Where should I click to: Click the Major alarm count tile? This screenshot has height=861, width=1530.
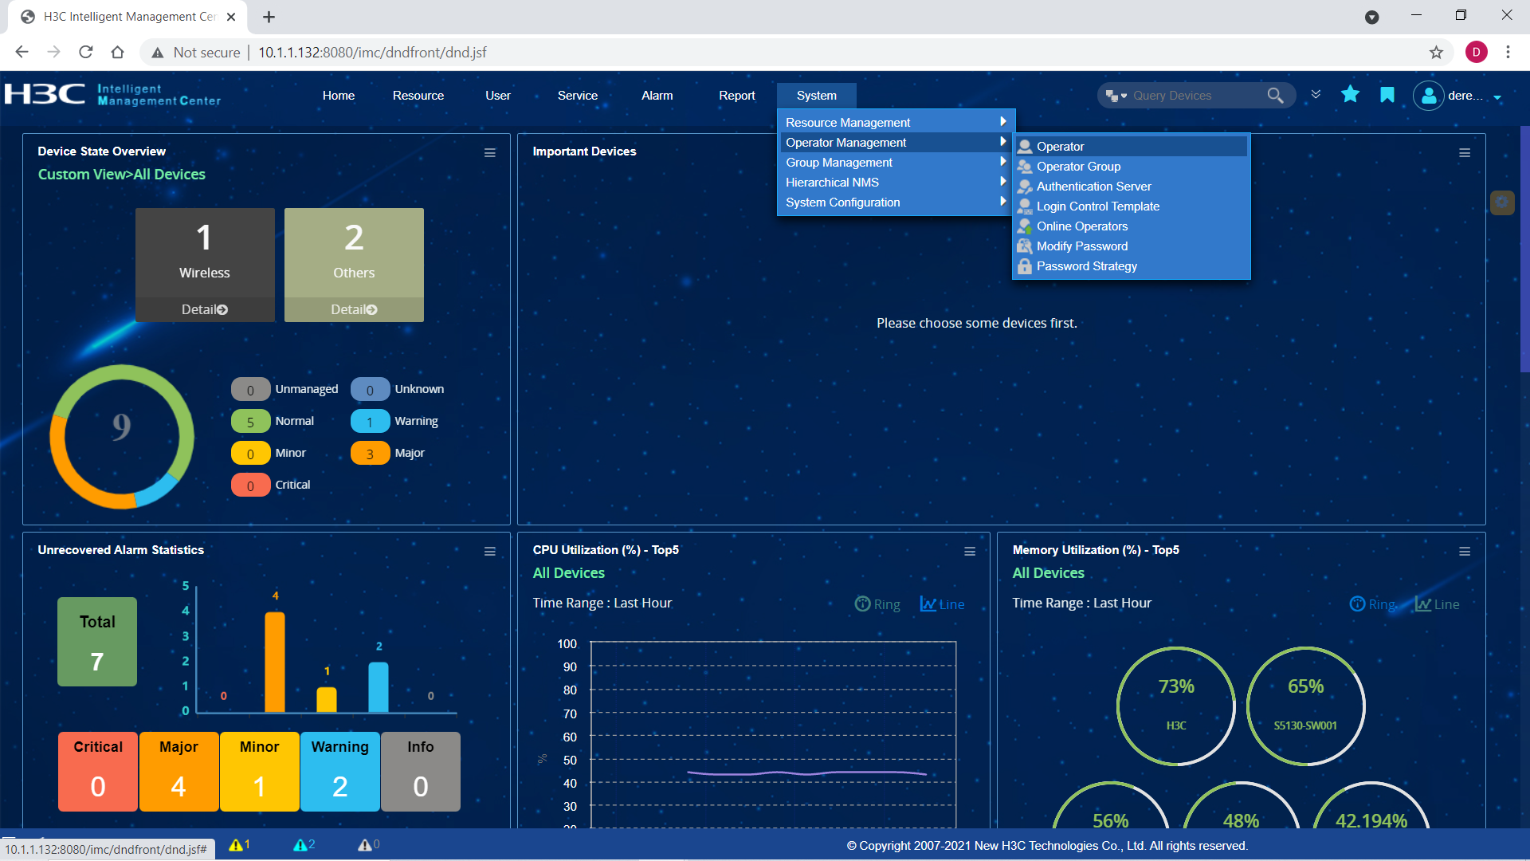pos(178,772)
